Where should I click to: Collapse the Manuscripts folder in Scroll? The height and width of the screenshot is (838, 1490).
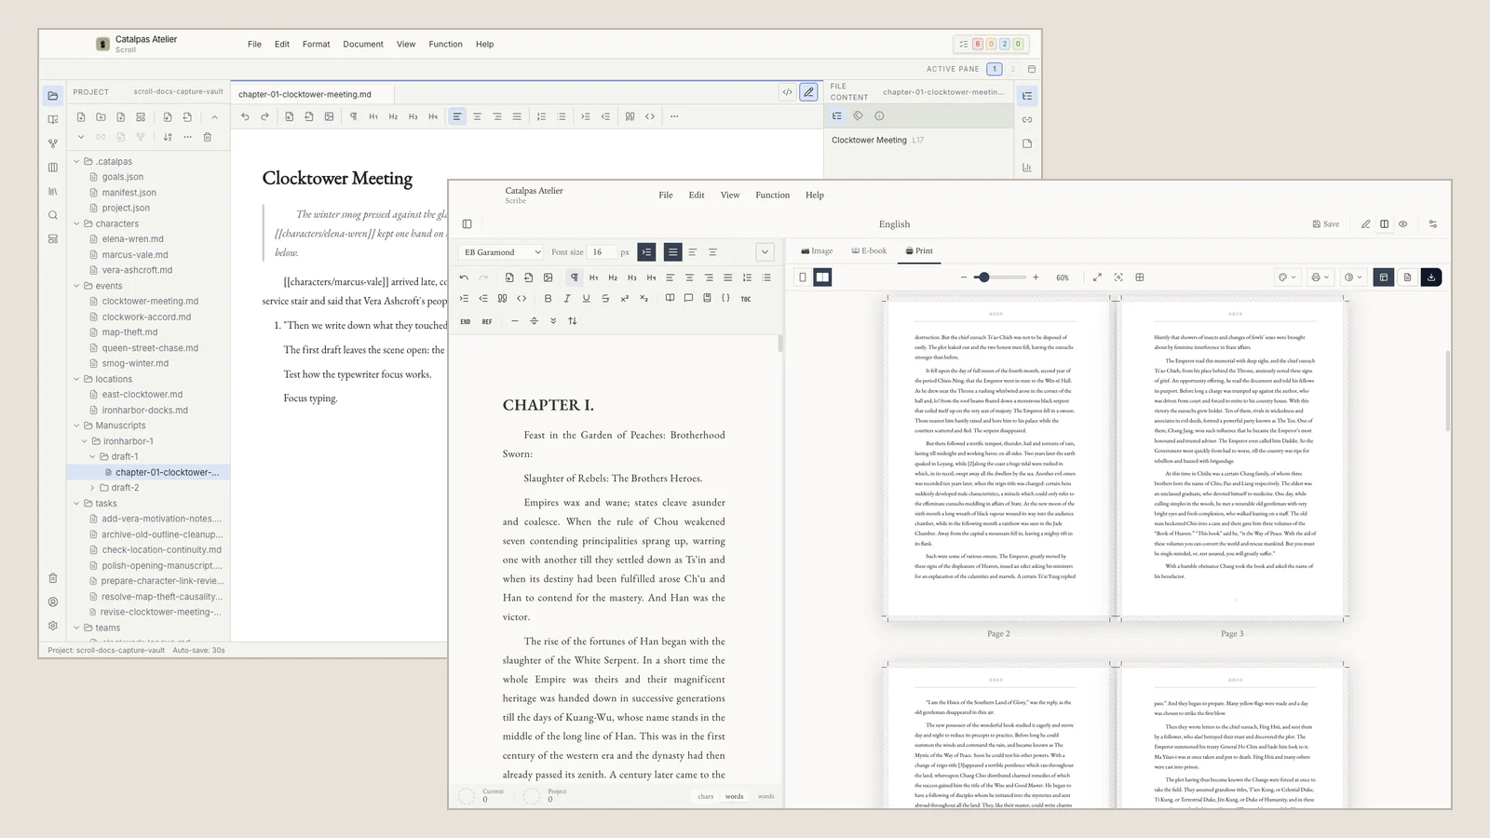77,426
